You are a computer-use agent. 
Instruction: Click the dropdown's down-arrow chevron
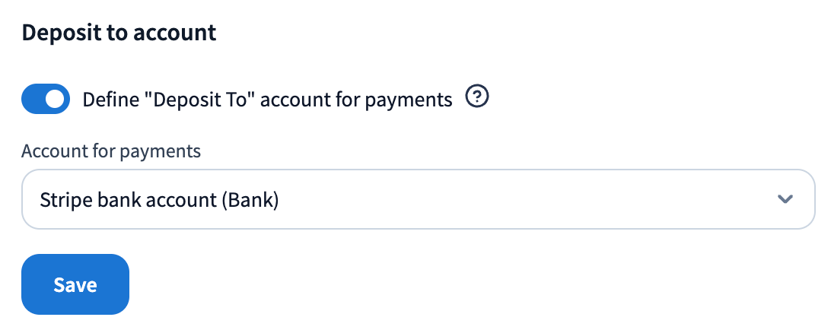(x=785, y=199)
